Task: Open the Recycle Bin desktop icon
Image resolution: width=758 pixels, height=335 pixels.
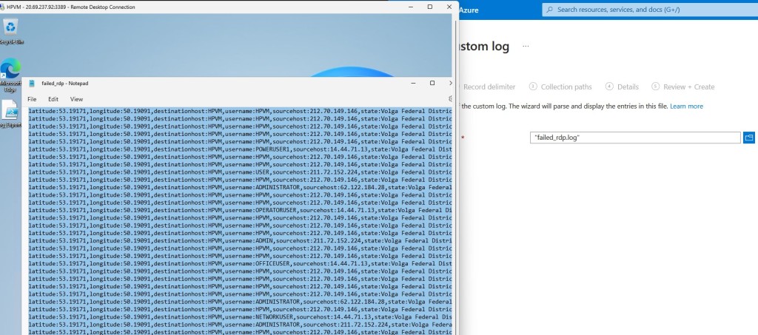Action: point(10,28)
